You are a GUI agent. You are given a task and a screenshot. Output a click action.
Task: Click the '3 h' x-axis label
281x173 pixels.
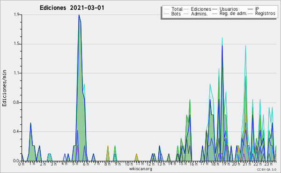(x=53, y=164)
